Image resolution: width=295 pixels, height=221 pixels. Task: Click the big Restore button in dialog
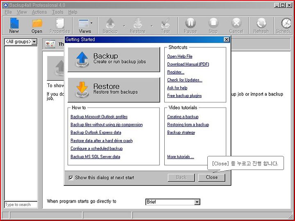click(114, 90)
